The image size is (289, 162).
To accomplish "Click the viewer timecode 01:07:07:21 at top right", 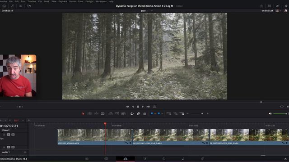I will click(x=267, y=11).
